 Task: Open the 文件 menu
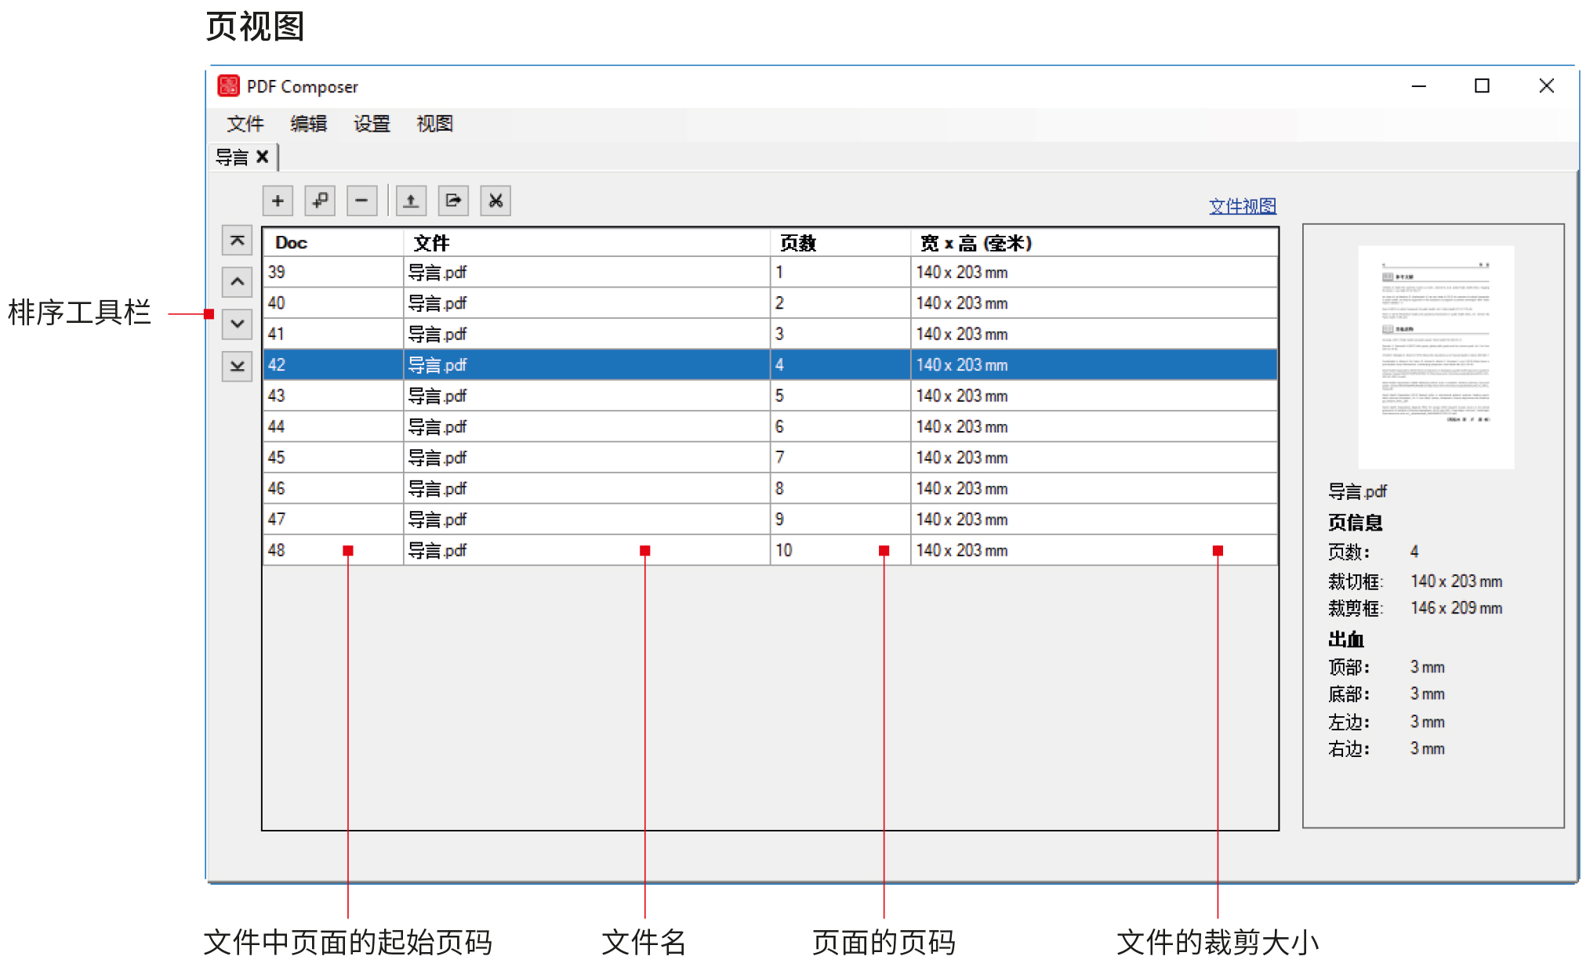(x=245, y=124)
